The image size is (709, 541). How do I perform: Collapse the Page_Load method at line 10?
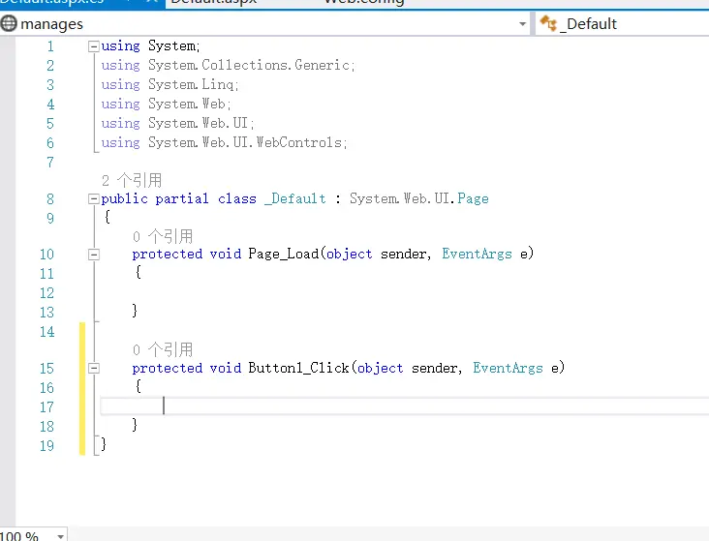[94, 255]
